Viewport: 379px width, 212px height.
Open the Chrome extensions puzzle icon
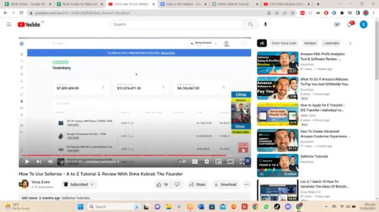point(342,13)
